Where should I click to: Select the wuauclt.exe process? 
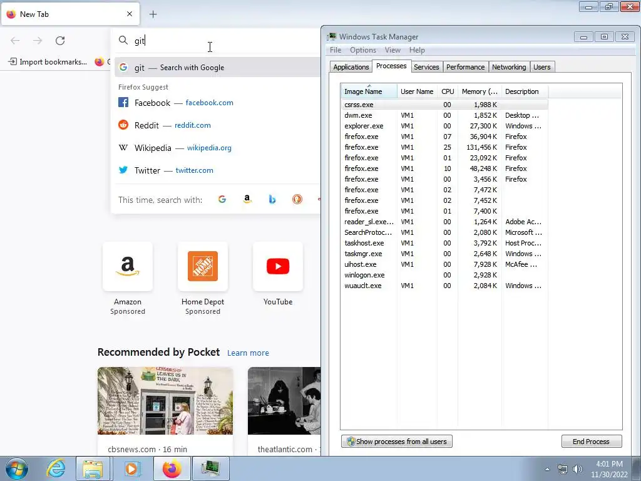click(444, 286)
